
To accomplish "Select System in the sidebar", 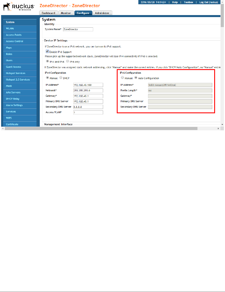I will [x=20, y=22].
